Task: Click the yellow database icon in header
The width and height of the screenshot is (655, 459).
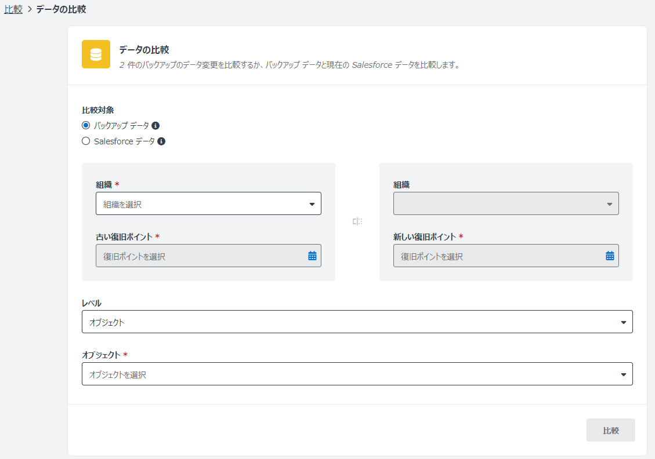Action: pos(96,54)
